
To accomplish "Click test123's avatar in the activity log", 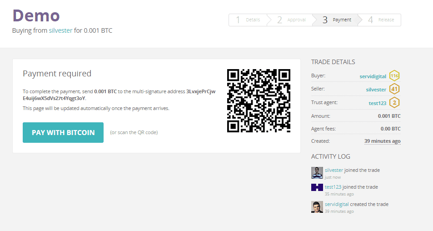I will click(317, 187).
